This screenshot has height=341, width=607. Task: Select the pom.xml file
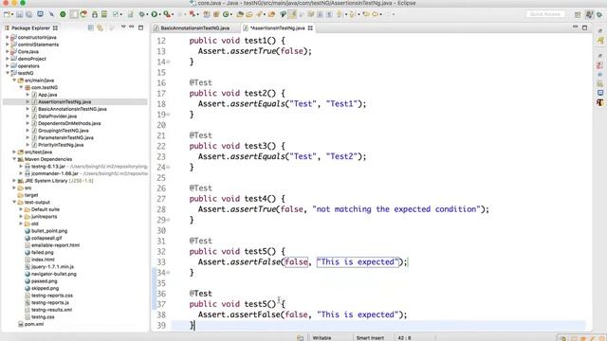[34, 324]
